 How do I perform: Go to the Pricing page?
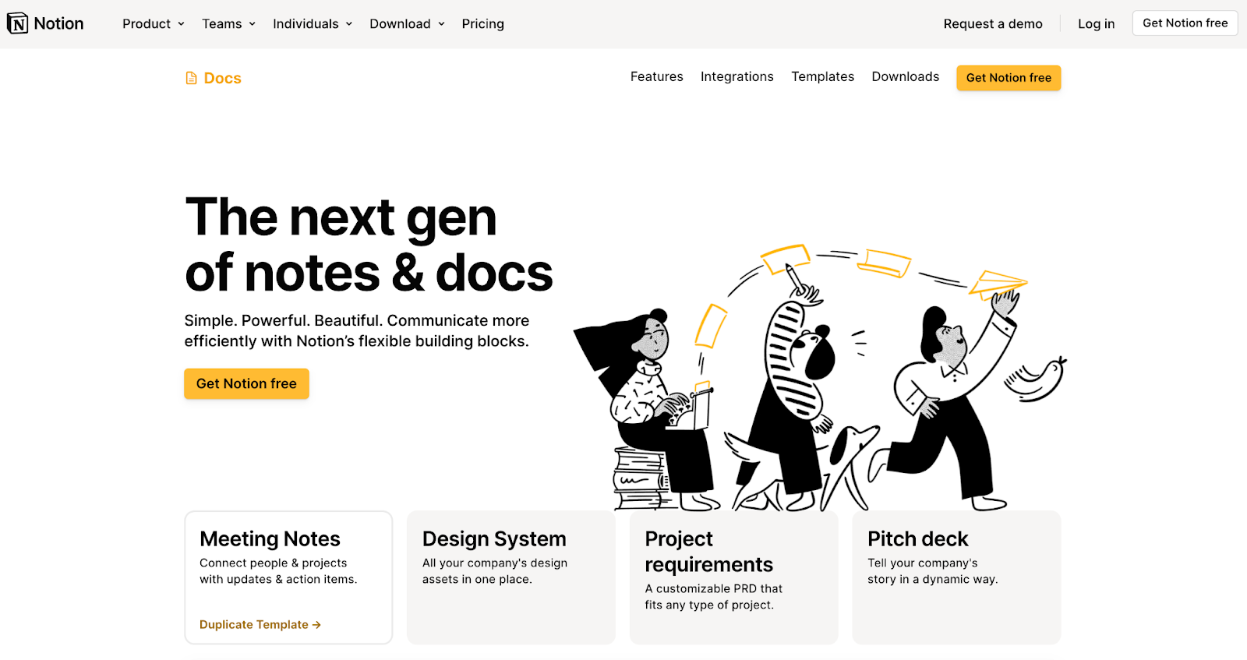(x=482, y=24)
